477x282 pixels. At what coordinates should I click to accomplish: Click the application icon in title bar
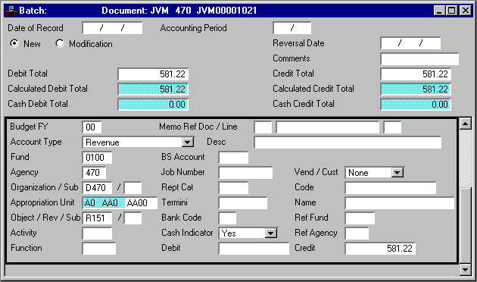[11, 11]
